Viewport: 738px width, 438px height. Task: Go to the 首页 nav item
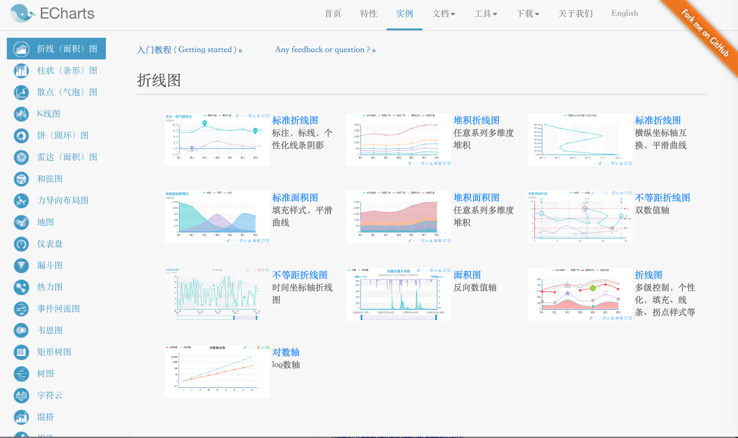pyautogui.click(x=333, y=14)
